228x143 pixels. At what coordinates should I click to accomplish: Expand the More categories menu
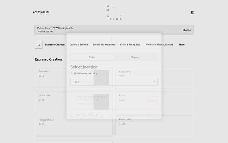[x=182, y=45]
